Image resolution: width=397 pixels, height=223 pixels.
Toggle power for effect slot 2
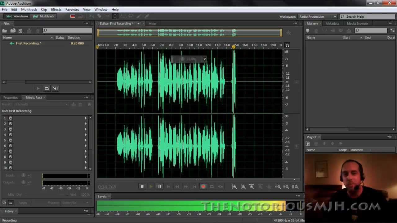pos(11,124)
